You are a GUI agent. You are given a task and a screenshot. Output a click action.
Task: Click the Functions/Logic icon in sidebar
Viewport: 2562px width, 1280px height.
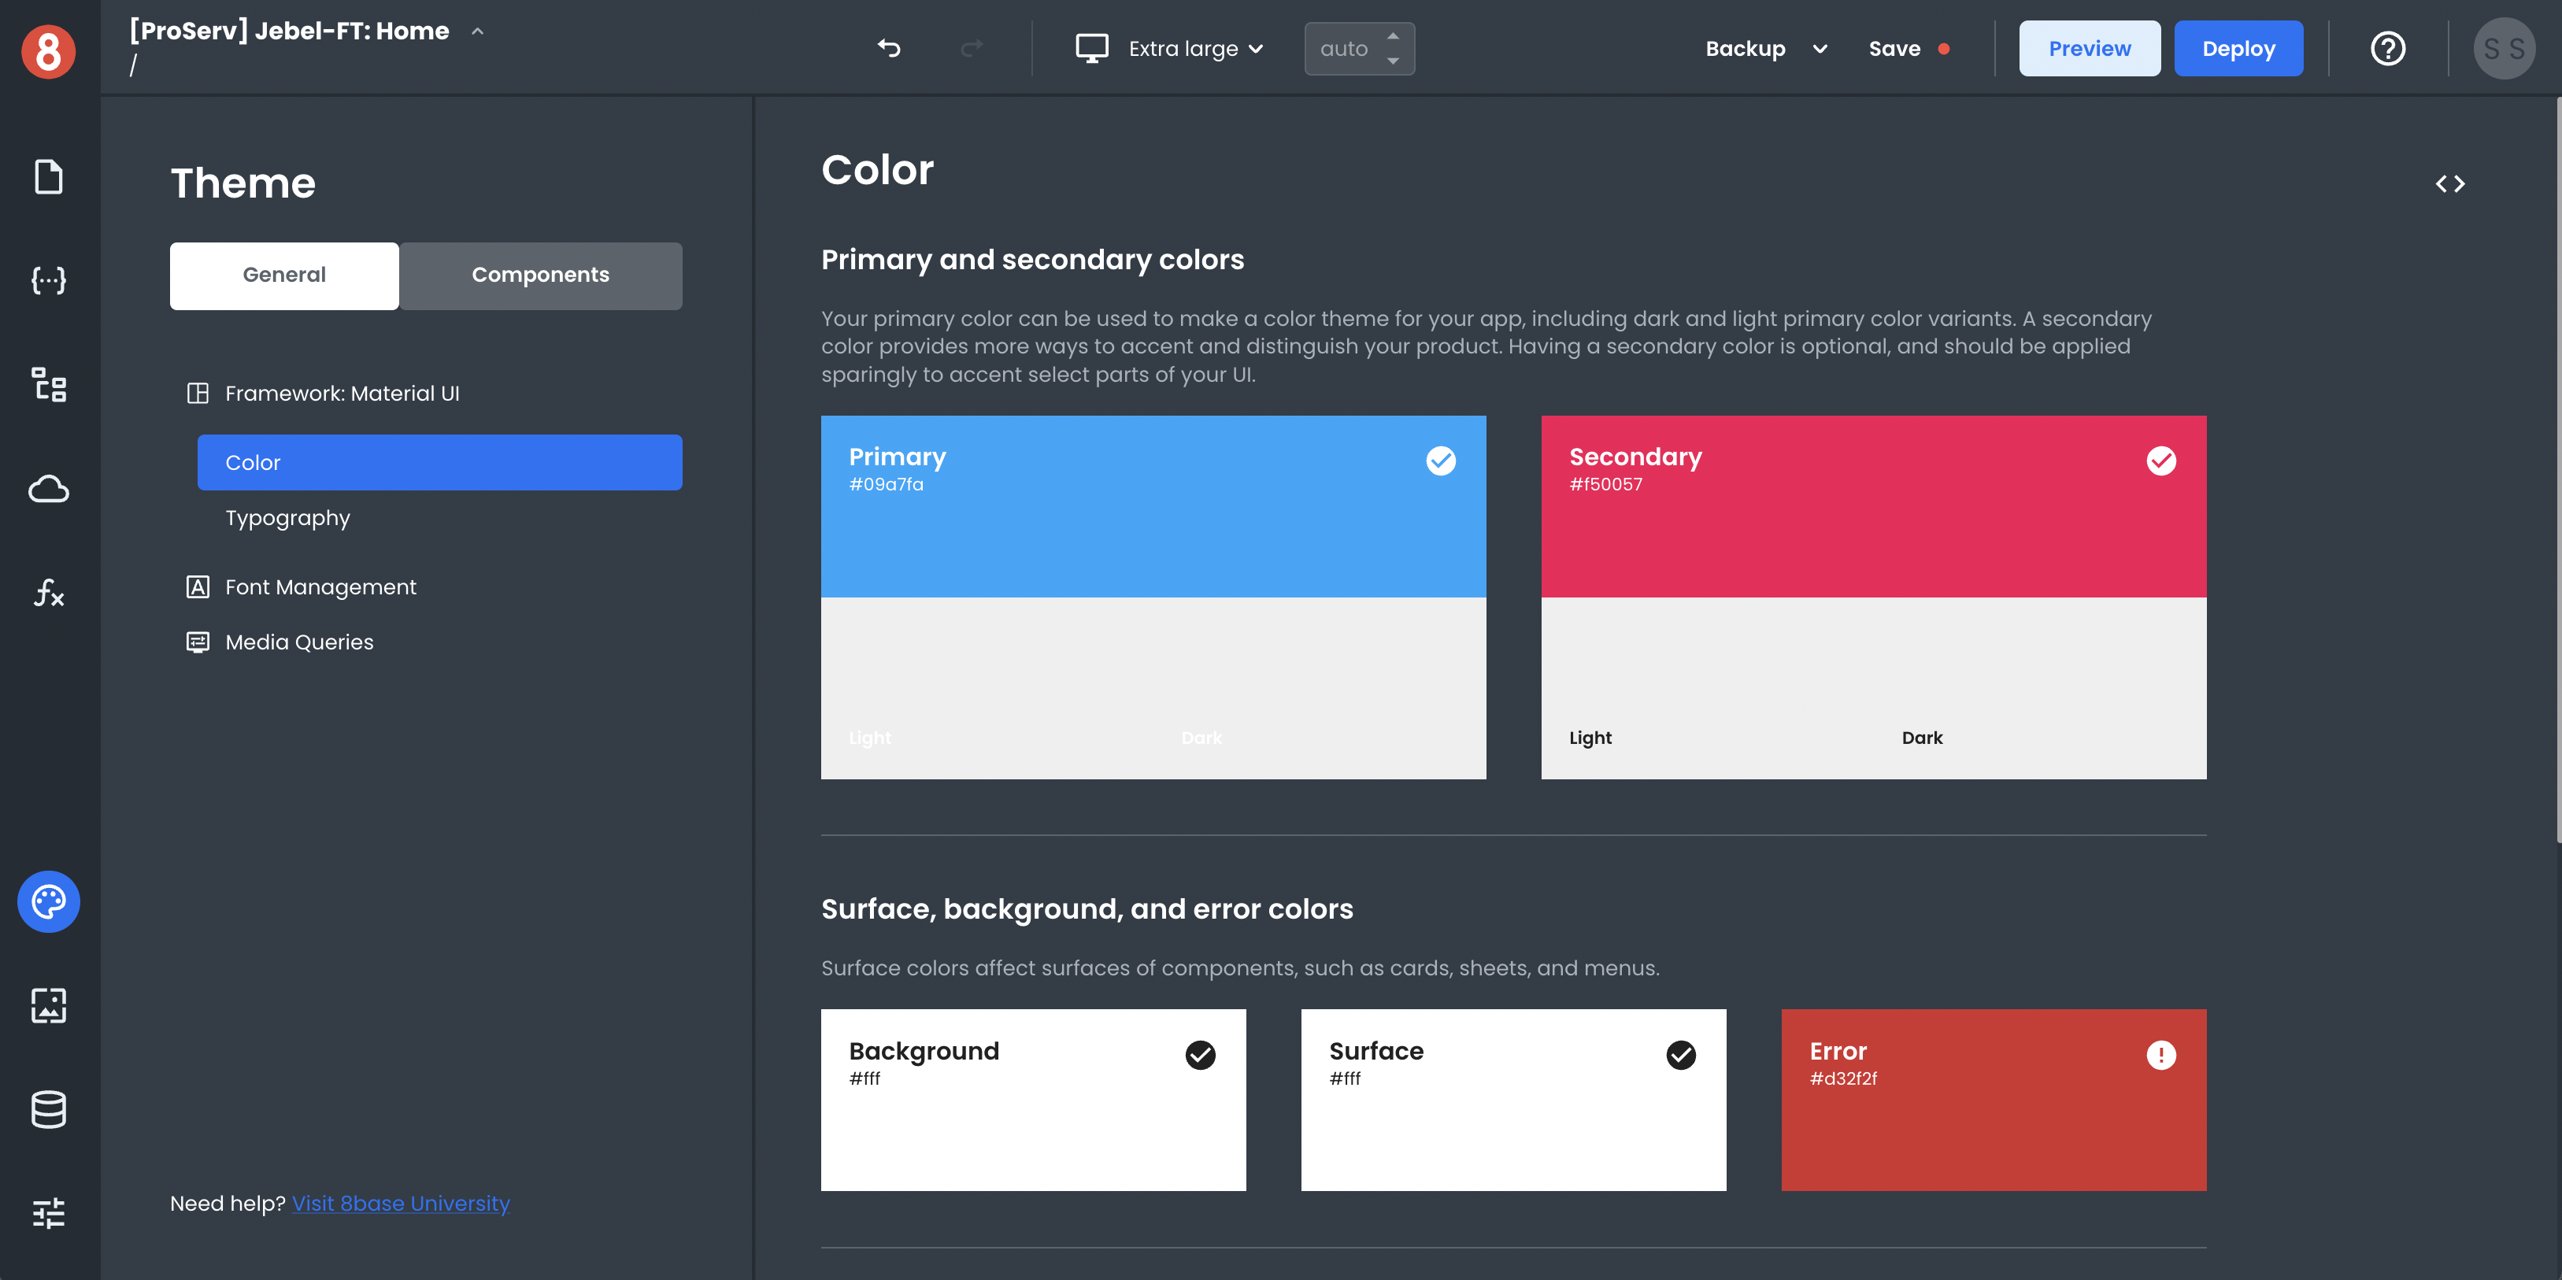(x=47, y=593)
